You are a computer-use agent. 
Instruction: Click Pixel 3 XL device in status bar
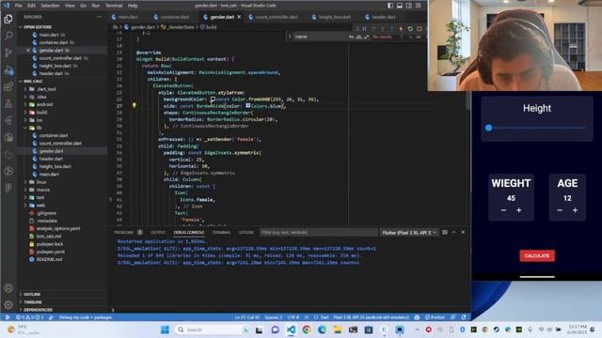pyautogui.click(x=371, y=317)
